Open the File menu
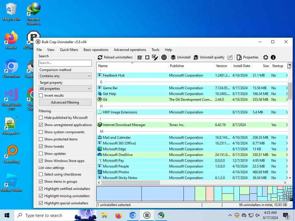Image resolution: width=295 pixels, height=221 pixels. [x=39, y=50]
